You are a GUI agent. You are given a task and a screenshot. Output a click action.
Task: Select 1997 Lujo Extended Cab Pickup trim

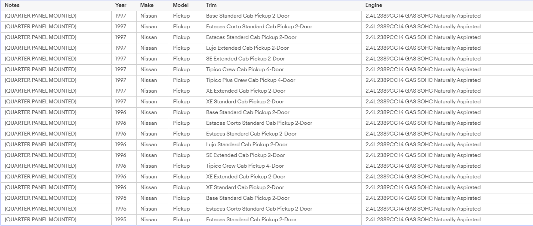click(x=247, y=48)
